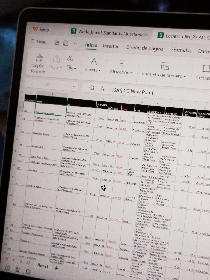Open the Fuente dropdown

pyautogui.click(x=93, y=70)
